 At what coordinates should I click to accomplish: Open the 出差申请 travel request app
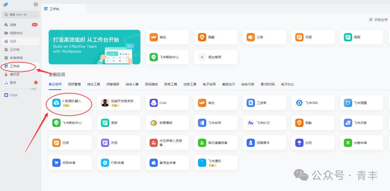click(x=361, y=143)
